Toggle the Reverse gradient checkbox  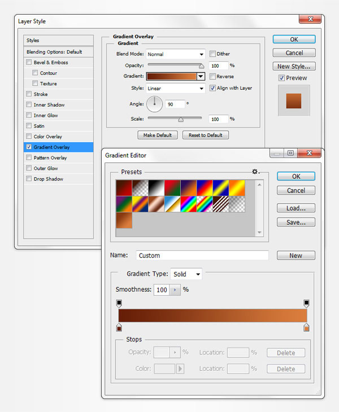tap(212, 76)
